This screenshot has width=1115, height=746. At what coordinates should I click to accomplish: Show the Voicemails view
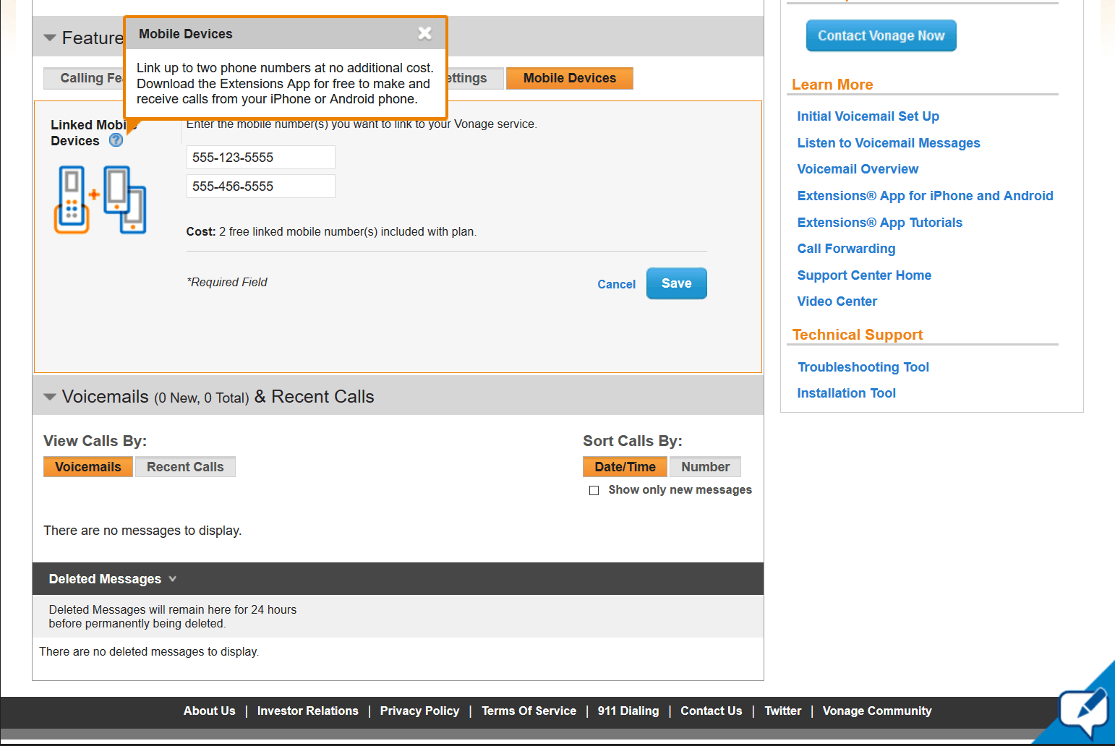pos(88,467)
